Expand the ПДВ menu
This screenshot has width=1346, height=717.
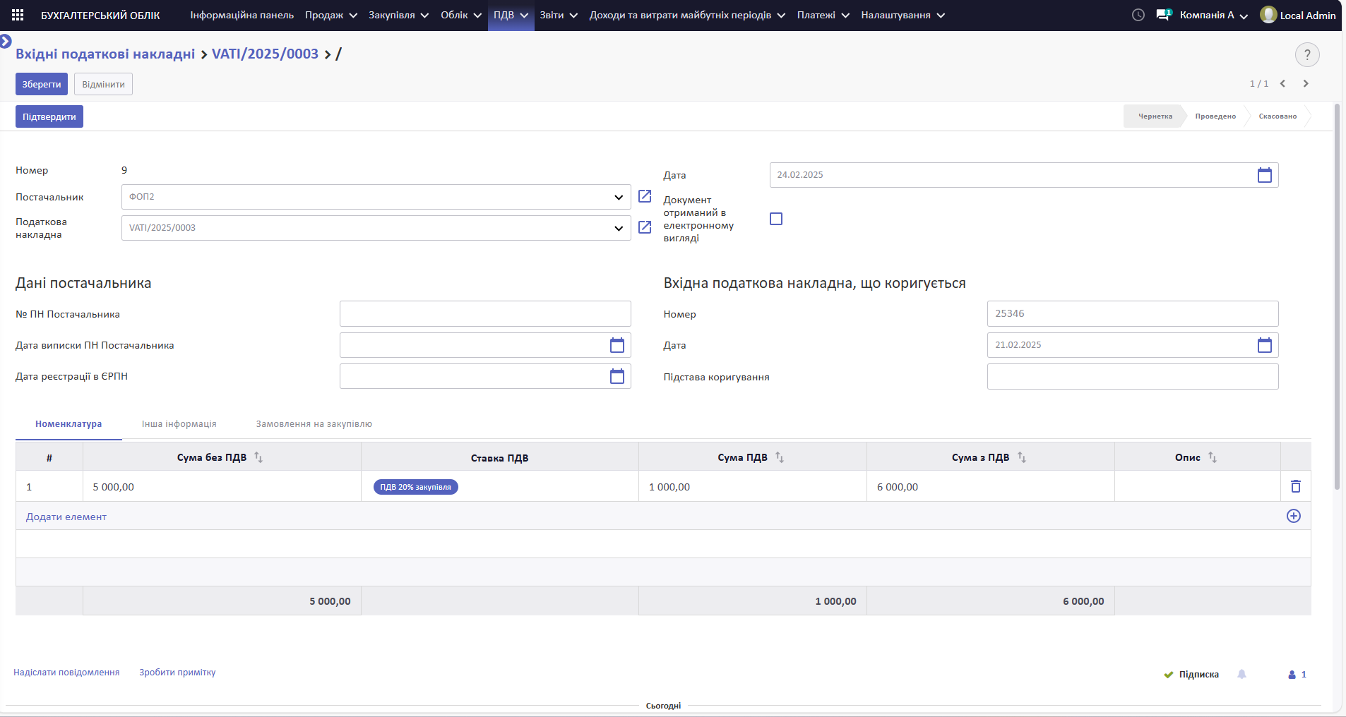[511, 15]
